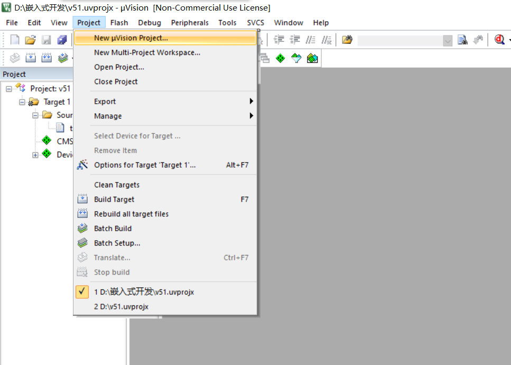Viewport: 511px width, 365px height.
Task: Open recent project 2 D:\v51.uvprojx
Action: tap(165, 307)
